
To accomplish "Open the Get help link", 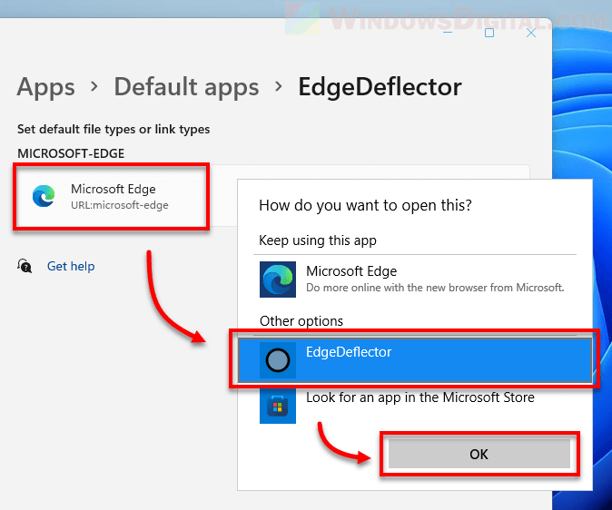I will [x=71, y=266].
